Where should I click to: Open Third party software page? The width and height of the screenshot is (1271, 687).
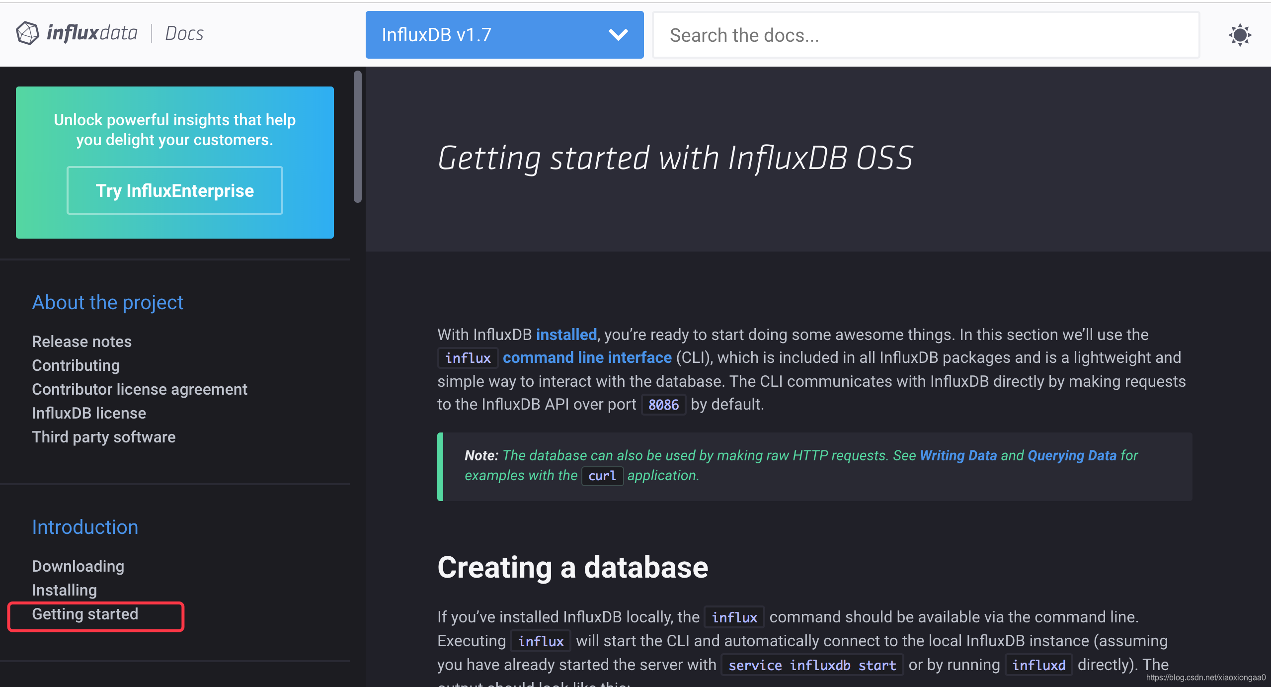pos(104,437)
